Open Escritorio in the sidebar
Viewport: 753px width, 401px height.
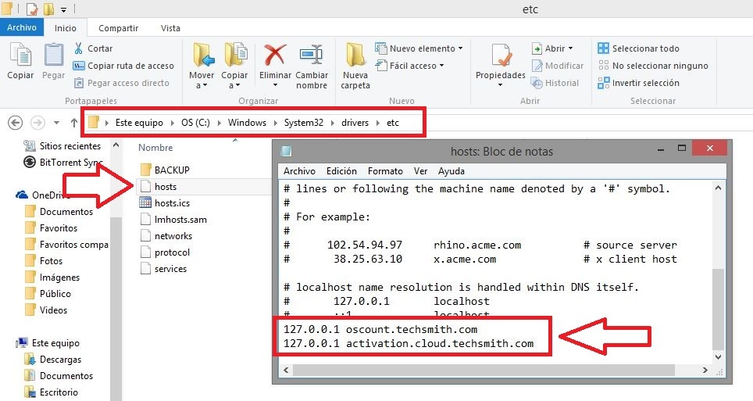click(x=52, y=392)
